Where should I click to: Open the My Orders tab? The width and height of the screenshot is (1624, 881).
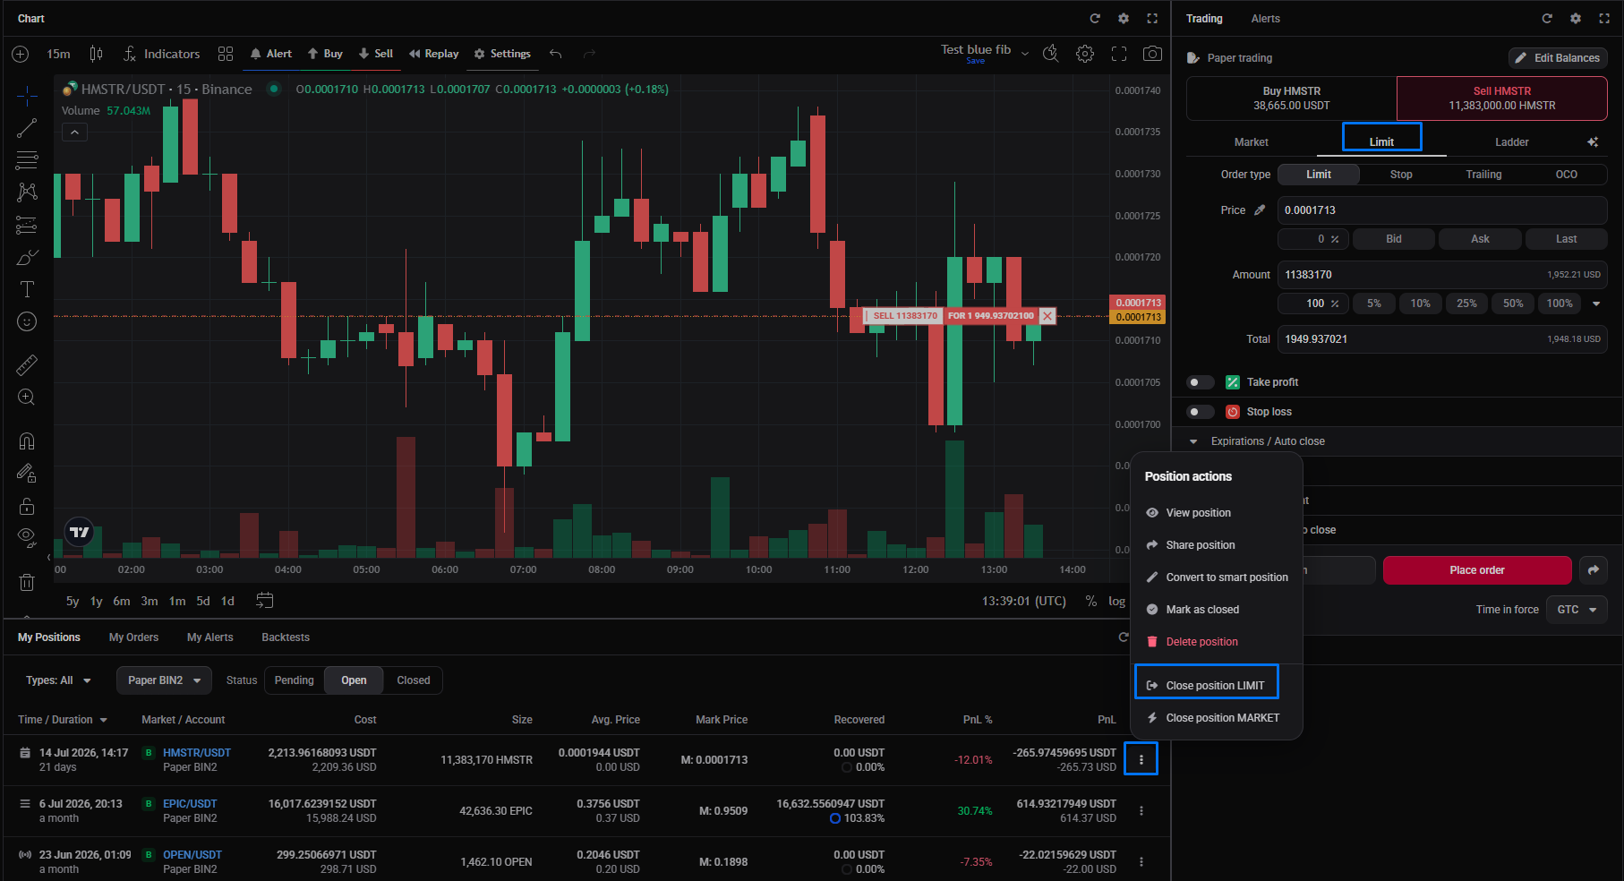click(x=133, y=637)
